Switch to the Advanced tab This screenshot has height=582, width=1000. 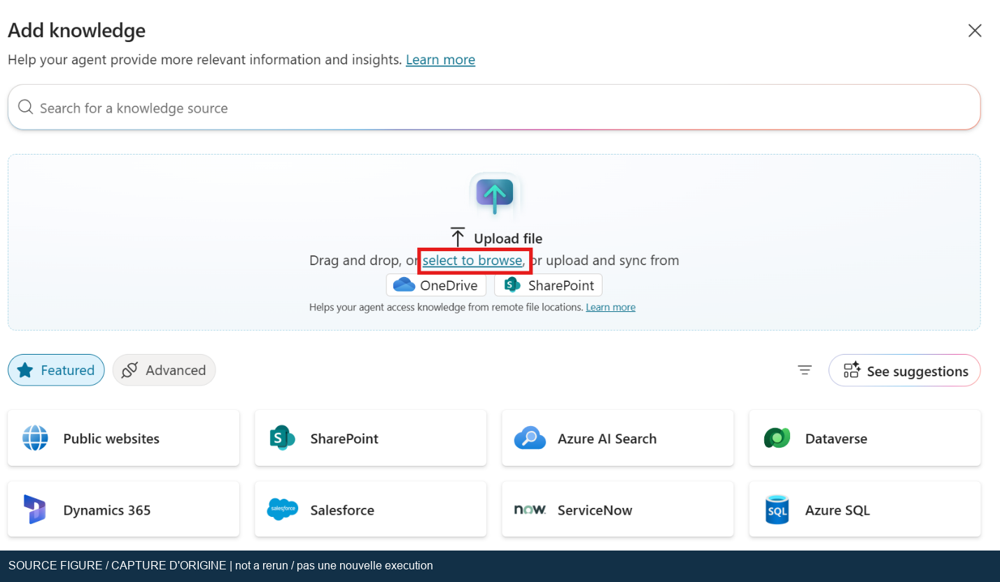pyautogui.click(x=164, y=370)
